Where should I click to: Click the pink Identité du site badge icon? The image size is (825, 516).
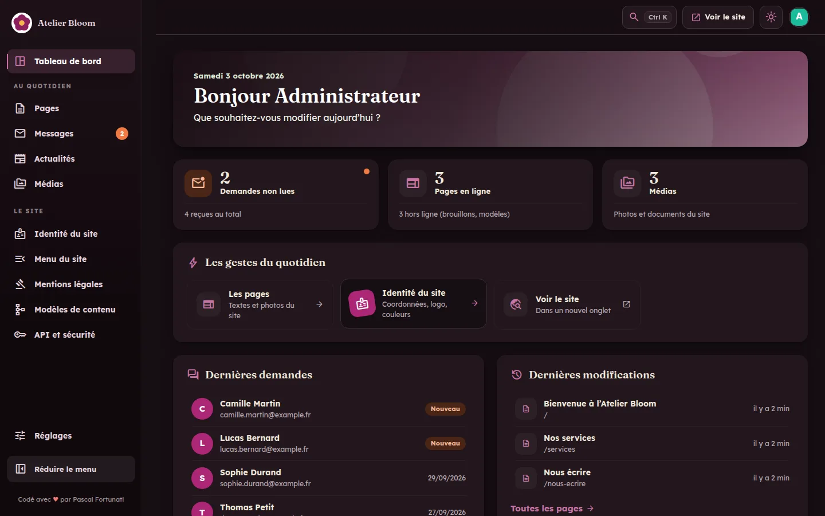[x=362, y=304]
